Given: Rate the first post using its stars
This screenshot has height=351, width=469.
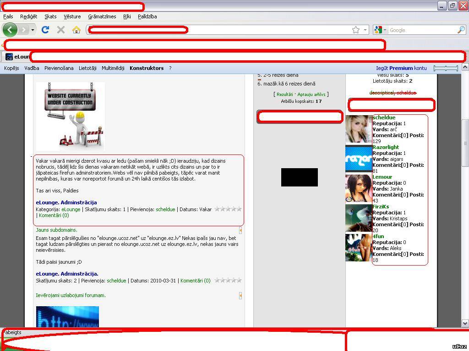Looking at the screenshot, I should pos(228,209).
